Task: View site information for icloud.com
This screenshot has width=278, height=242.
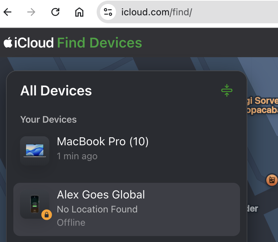Action: pos(108,12)
